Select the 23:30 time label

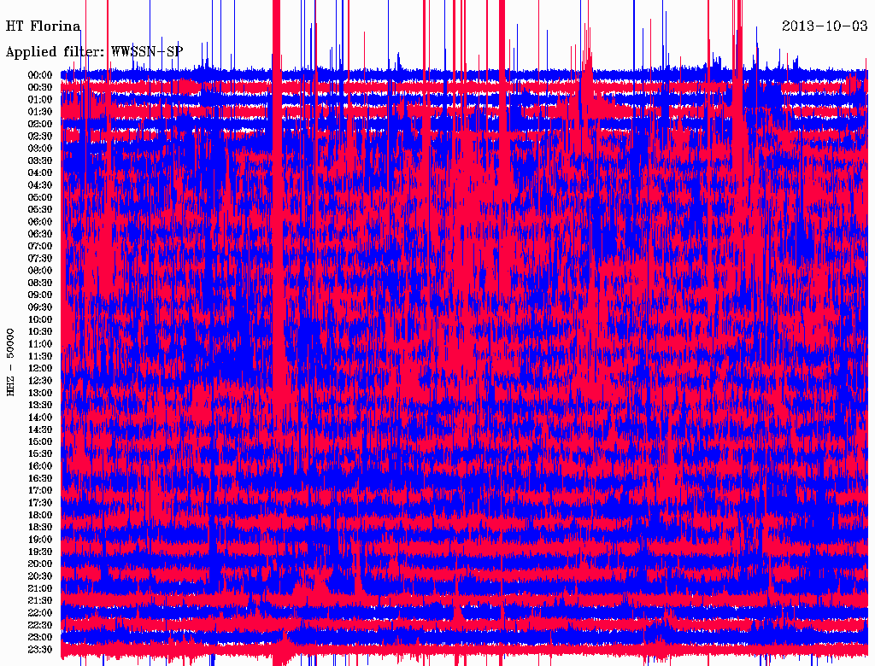click(x=40, y=649)
